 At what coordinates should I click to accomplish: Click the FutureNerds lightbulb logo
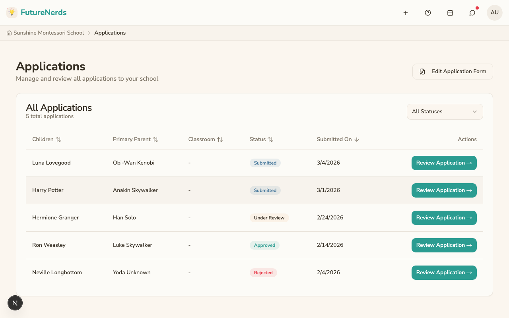pos(12,13)
